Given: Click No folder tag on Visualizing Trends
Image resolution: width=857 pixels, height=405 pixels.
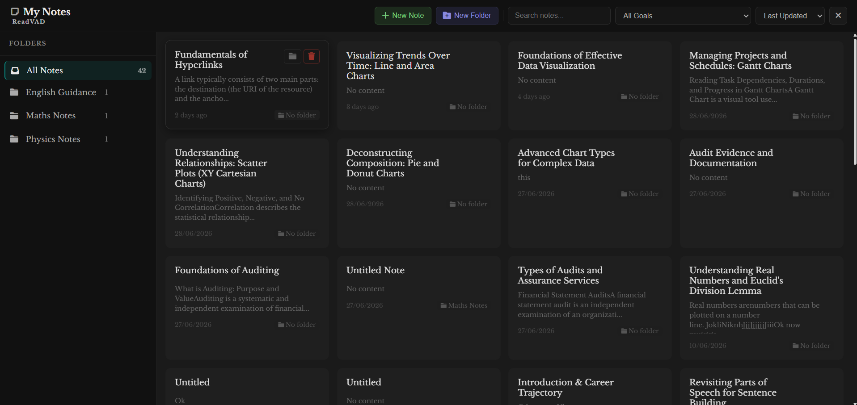Looking at the screenshot, I should [x=468, y=107].
